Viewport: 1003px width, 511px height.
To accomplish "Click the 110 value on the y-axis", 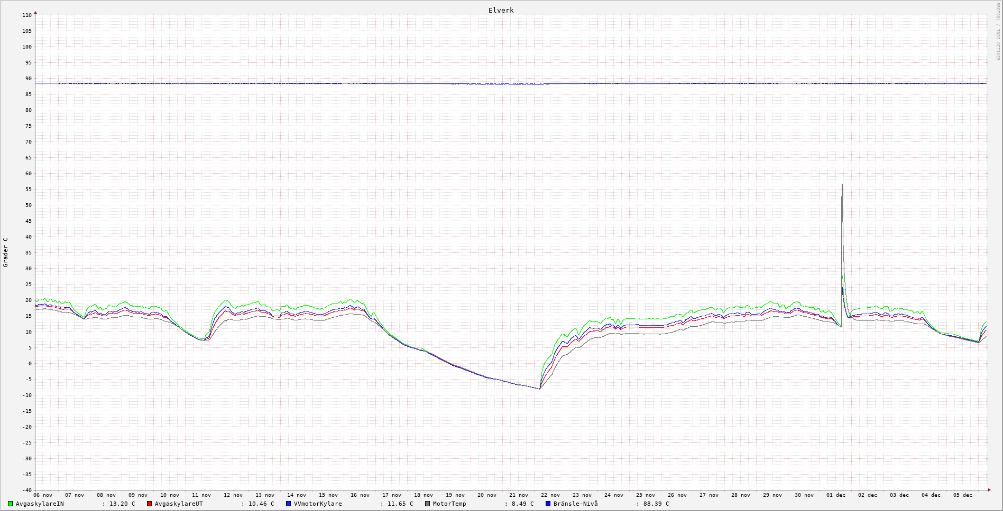I will (x=27, y=15).
